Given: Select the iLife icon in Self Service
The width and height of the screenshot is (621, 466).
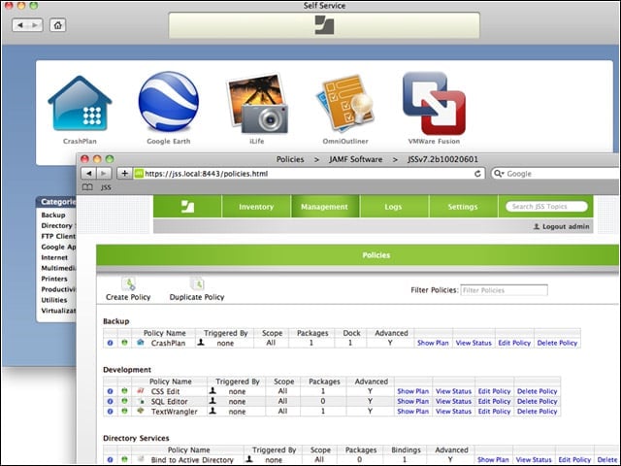Looking at the screenshot, I should (x=256, y=103).
